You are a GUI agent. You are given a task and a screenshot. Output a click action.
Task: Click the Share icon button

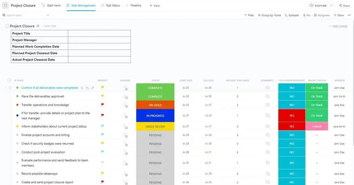tap(344, 6)
